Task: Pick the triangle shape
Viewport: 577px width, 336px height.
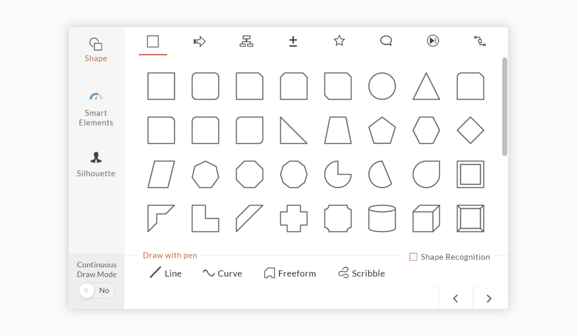Action: pos(426,87)
